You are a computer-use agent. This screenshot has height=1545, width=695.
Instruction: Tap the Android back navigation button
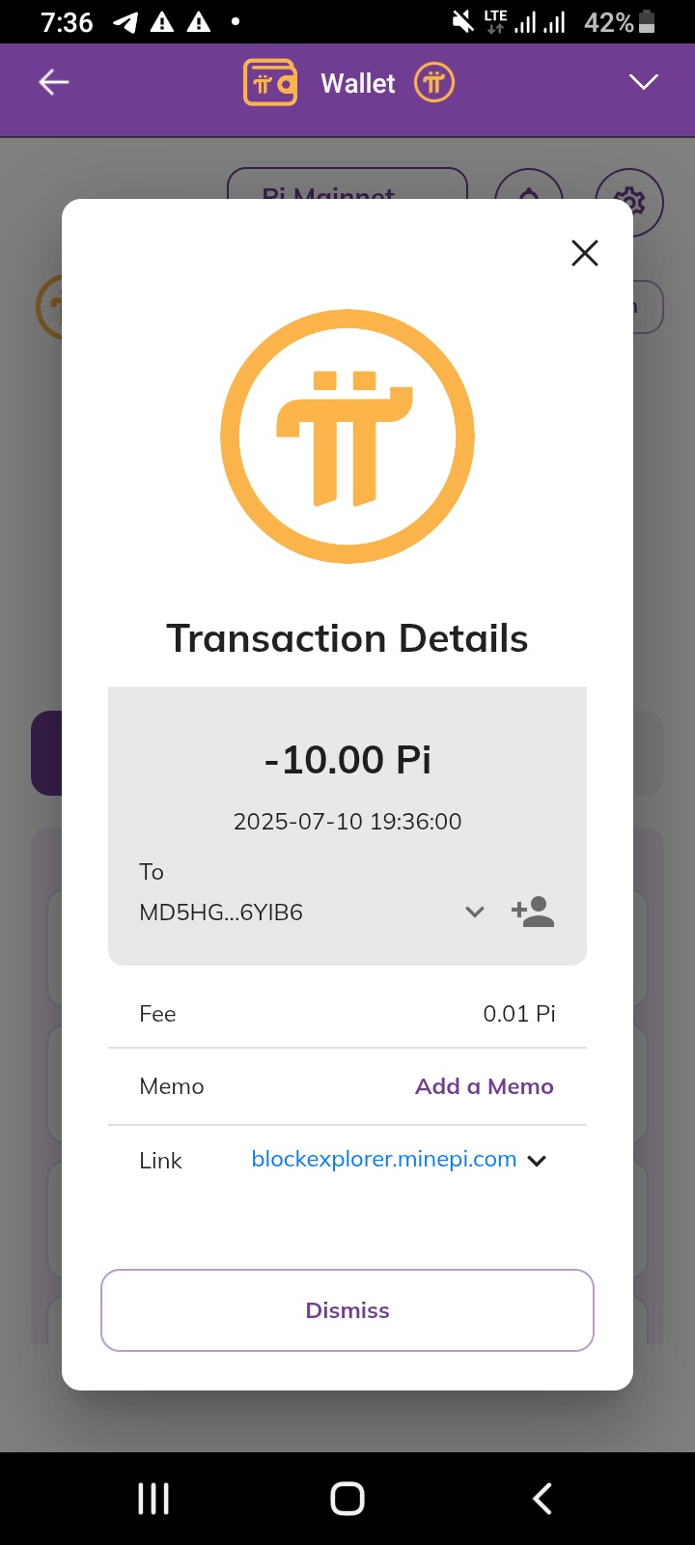point(542,1499)
